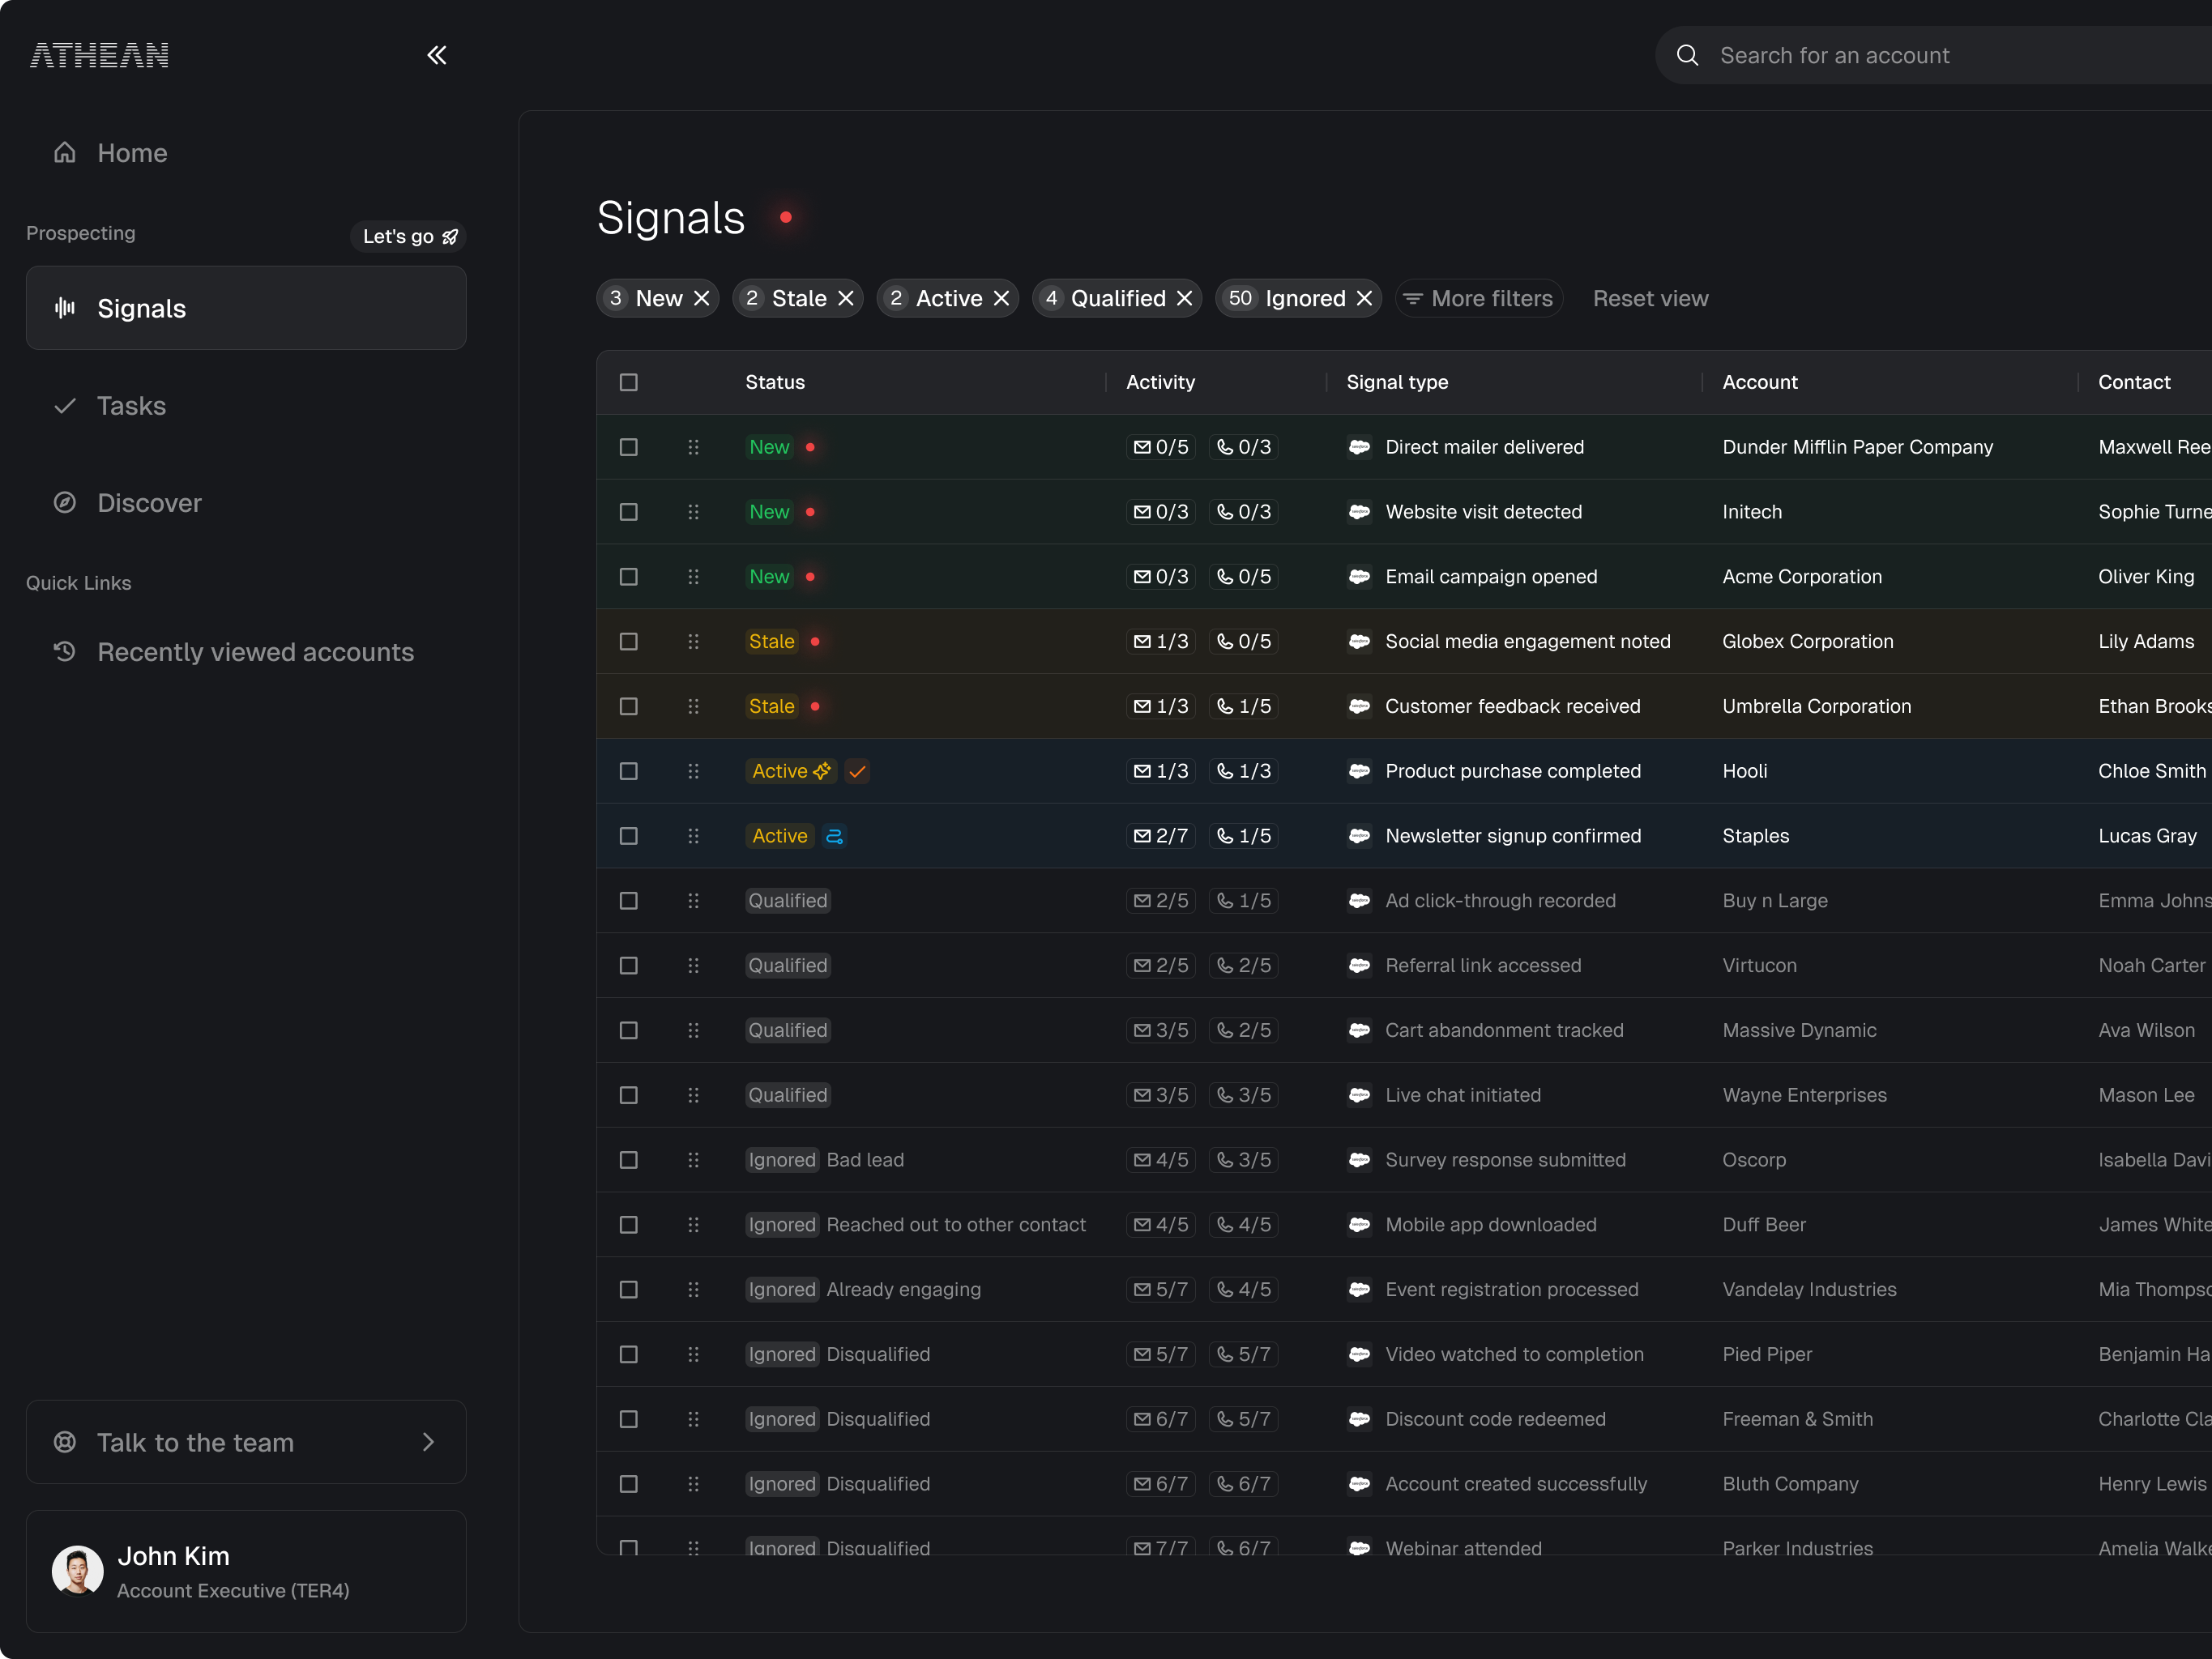Click the phone activity icon on Acme Corporation row

pos(1224,577)
